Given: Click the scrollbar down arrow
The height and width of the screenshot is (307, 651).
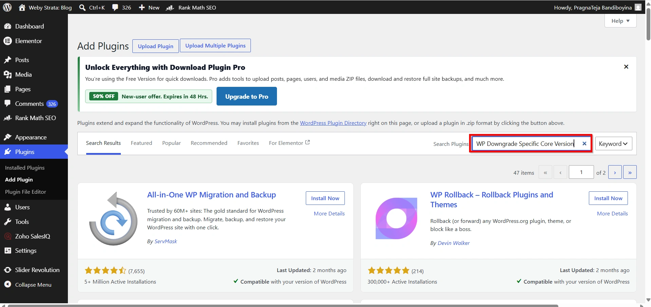Looking at the screenshot, I should coord(648,300).
